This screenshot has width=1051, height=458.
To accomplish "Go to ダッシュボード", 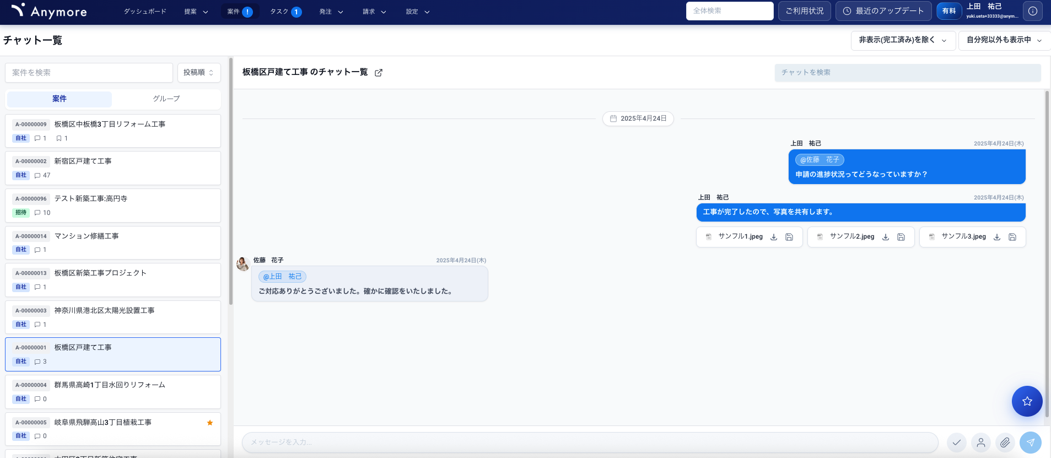I will click(x=145, y=12).
